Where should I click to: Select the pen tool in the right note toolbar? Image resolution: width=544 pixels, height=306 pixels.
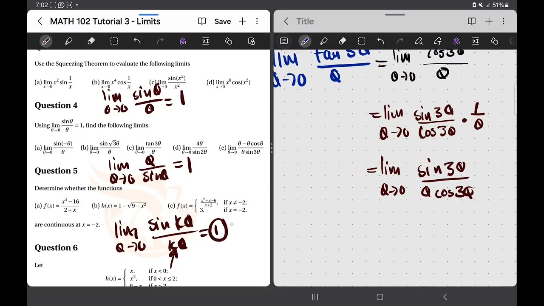tap(304, 41)
